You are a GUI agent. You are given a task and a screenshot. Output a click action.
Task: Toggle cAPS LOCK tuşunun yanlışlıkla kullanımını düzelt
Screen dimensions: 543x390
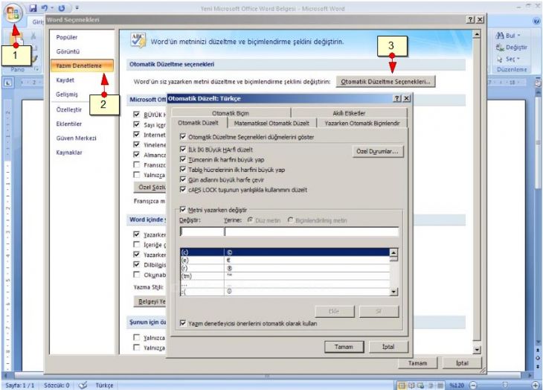click(x=183, y=190)
